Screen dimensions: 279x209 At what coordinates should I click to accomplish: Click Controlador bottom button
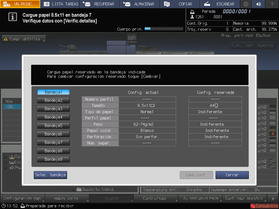click(156, 198)
